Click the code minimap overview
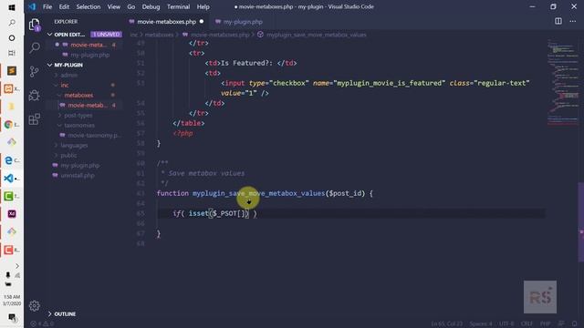Viewport: 584px width, 328px height. (562, 82)
